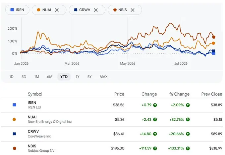Click the brown NBIS pentagon icon in table
The image size is (225, 155).
click(x=14, y=148)
